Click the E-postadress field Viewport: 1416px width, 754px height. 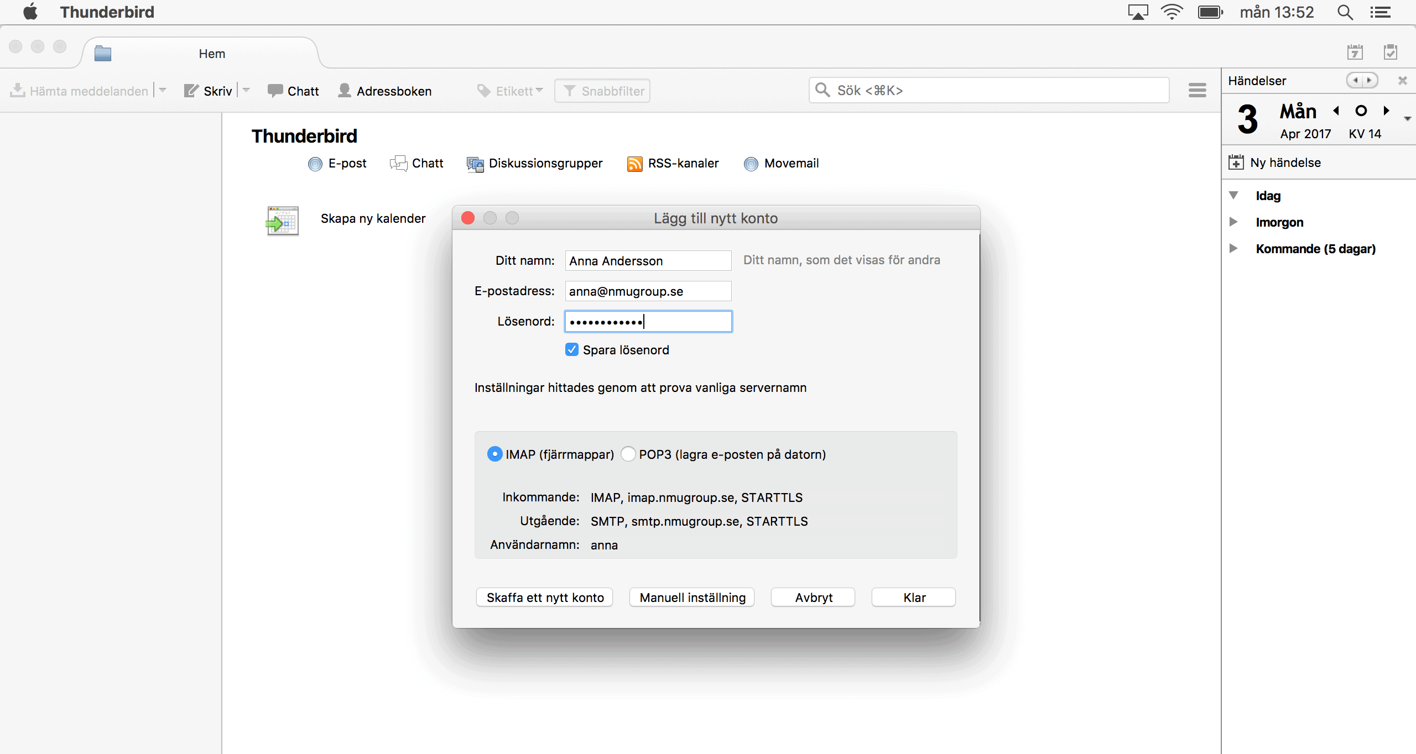(x=648, y=291)
